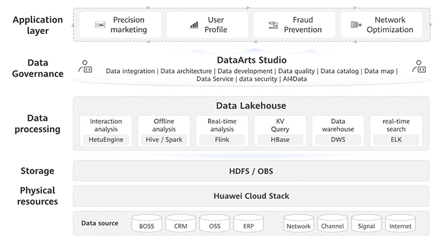Click the Data Service text
Image resolution: width=437 pixels, height=243 pixels.
[215, 79]
